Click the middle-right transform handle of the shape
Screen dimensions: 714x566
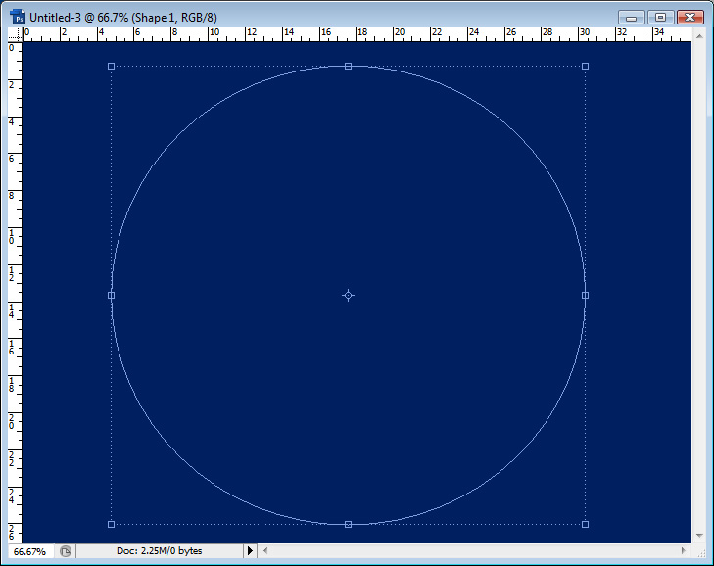[x=585, y=295]
